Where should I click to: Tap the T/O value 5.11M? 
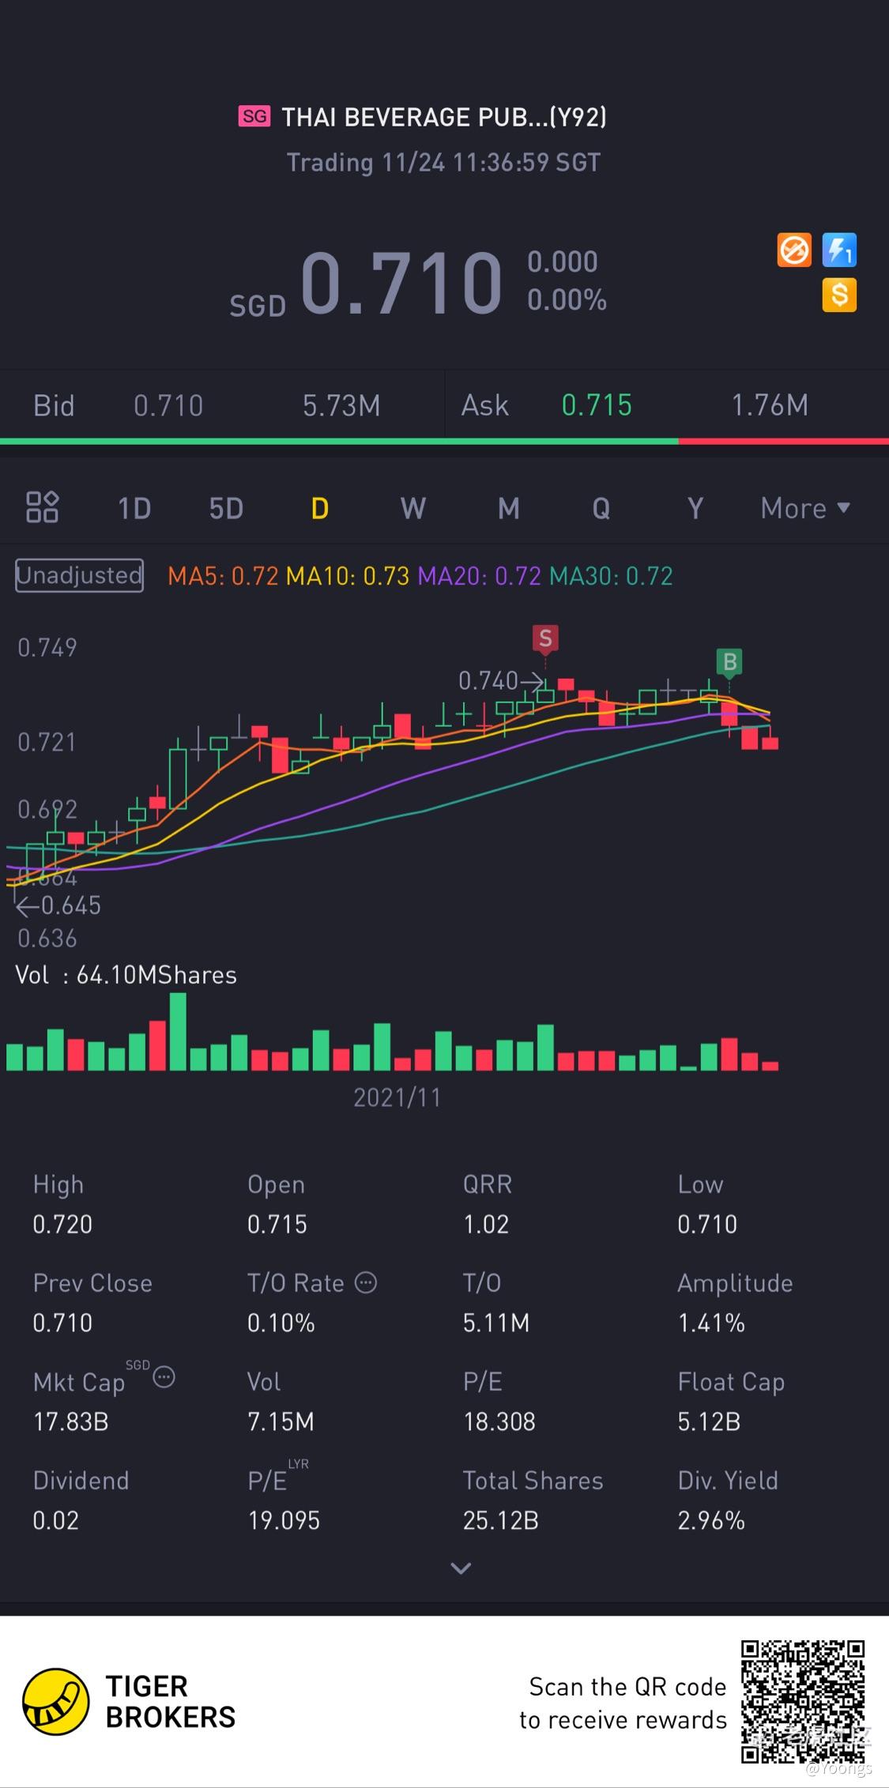coord(496,1323)
